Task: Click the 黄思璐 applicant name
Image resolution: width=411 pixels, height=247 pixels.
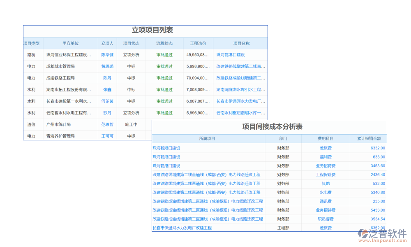Action: pyautogui.click(x=107, y=66)
